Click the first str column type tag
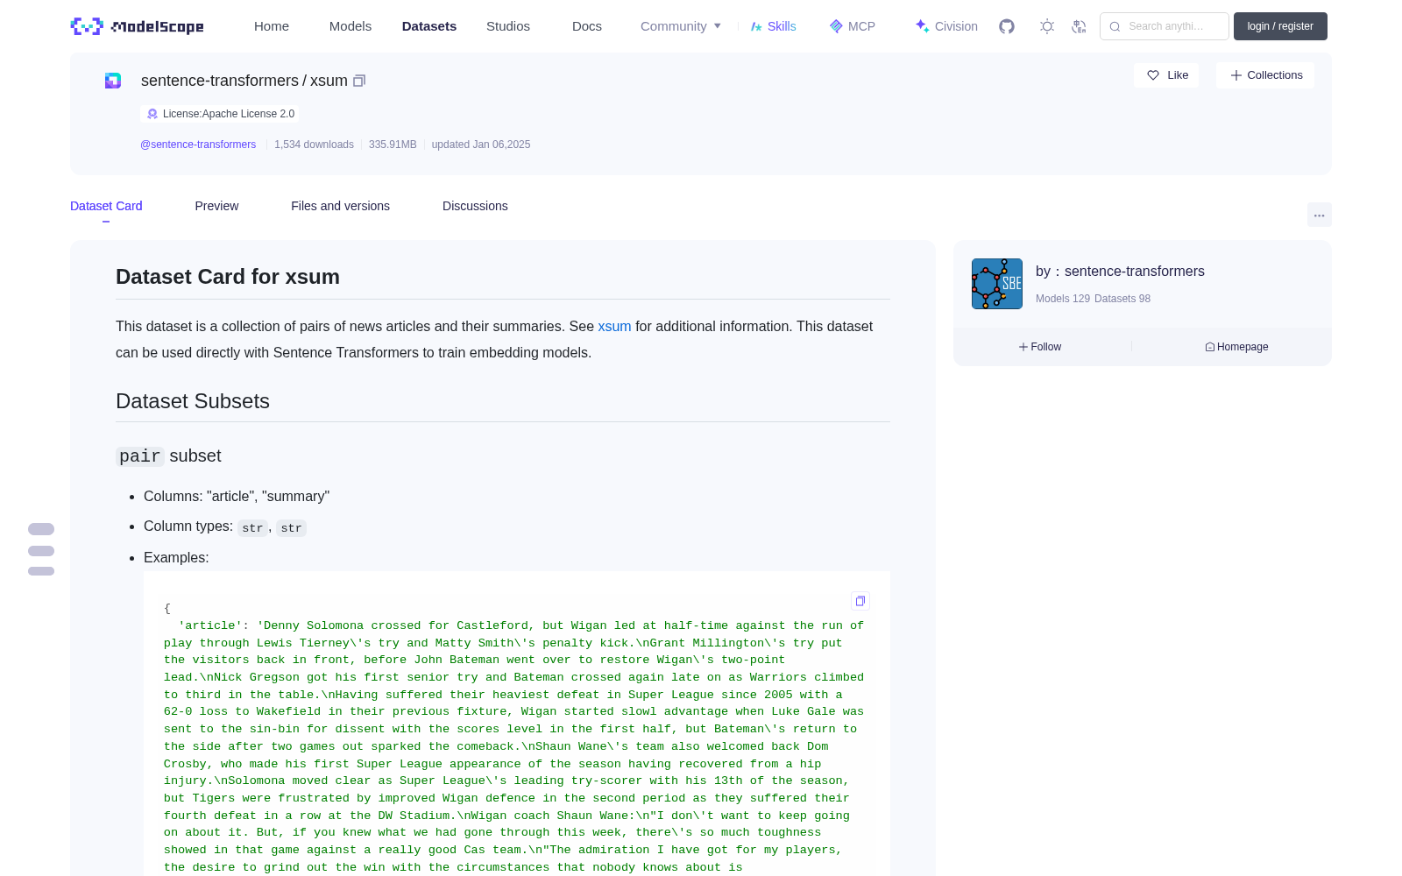 click(252, 528)
